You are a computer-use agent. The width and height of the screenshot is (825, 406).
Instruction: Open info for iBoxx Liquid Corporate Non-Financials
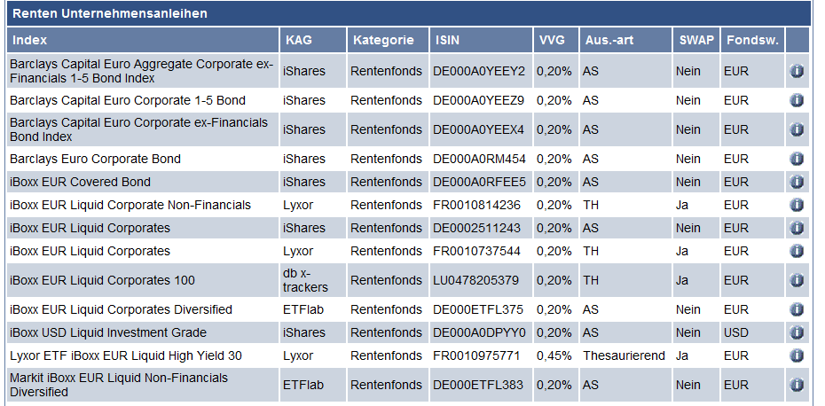click(797, 205)
